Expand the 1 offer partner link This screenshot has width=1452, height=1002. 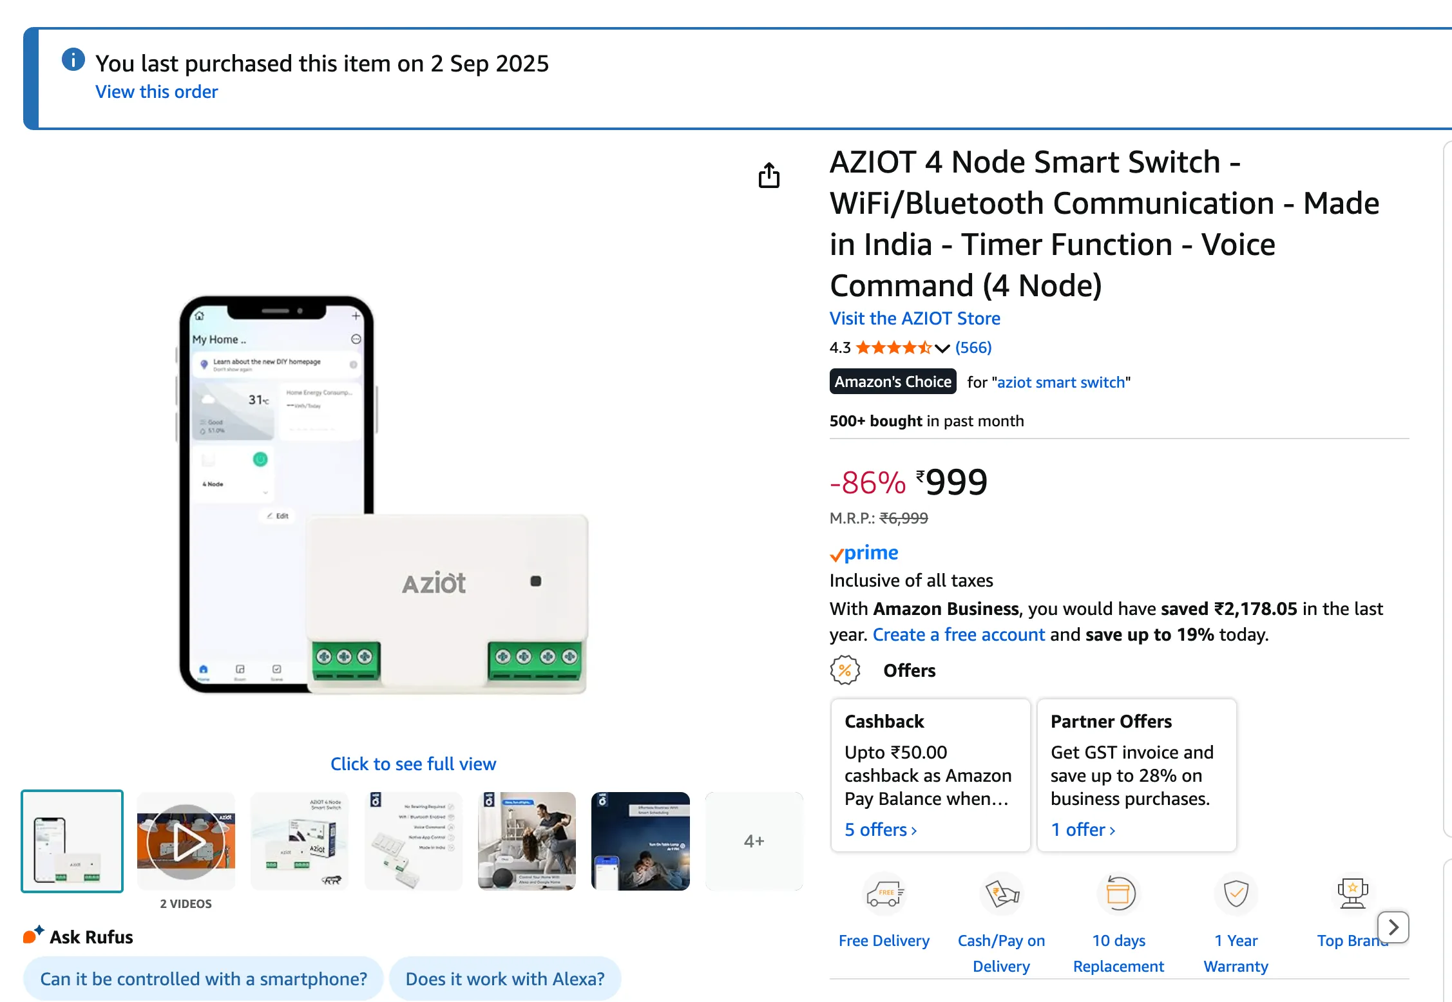1082,829
